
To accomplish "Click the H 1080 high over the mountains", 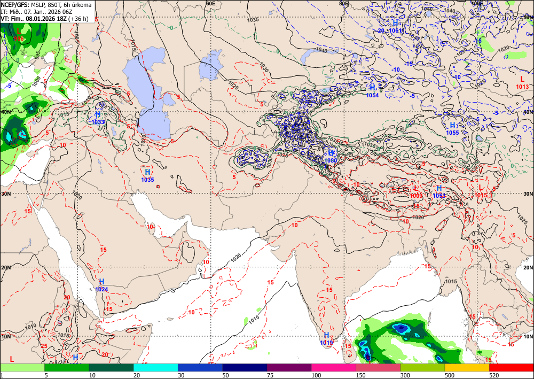I will 331,157.
